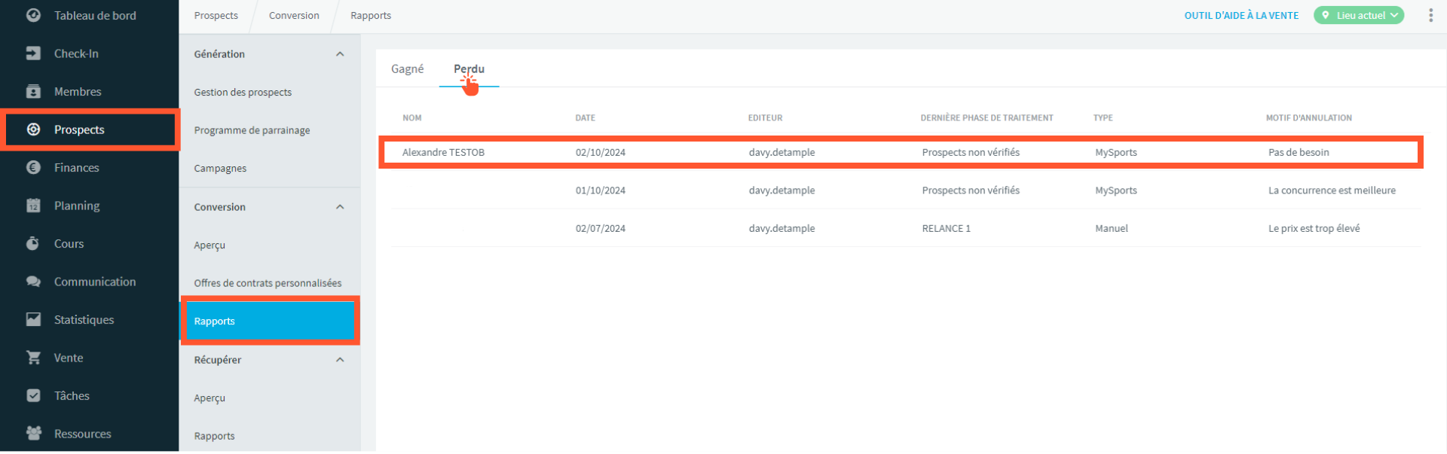
Task: Select the Perdu tab
Action: pos(469,69)
